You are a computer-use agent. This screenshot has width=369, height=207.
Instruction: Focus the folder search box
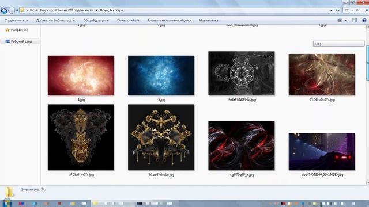tap(356, 10)
